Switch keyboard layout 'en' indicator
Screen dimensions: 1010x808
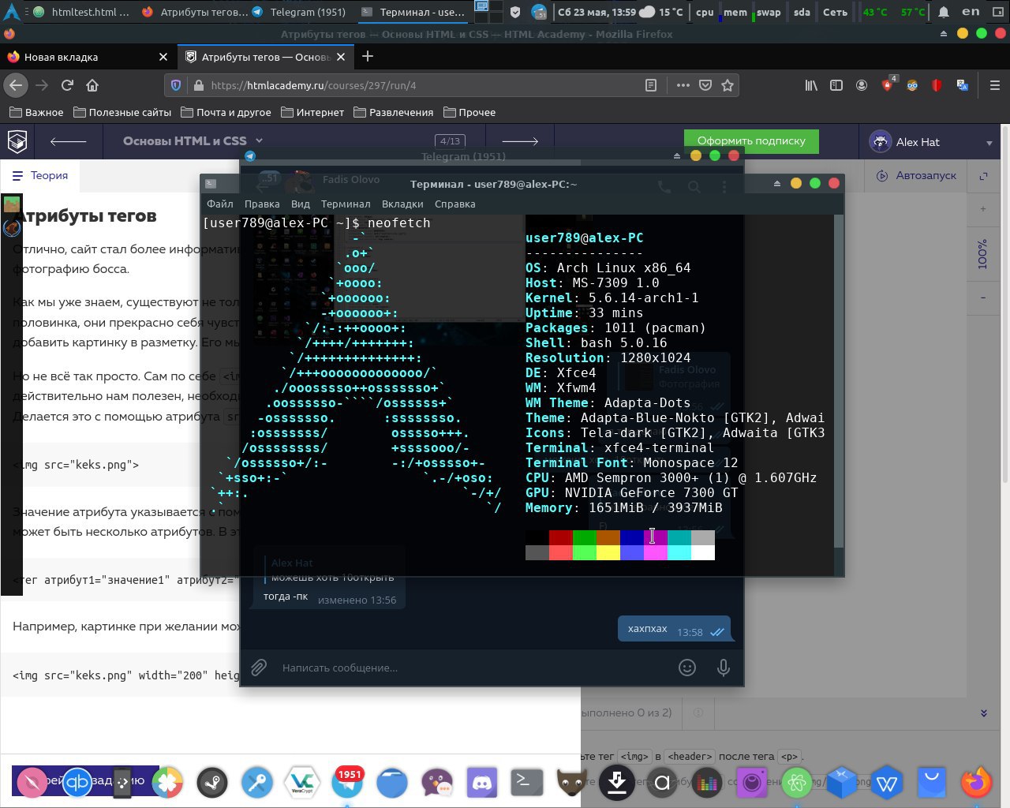click(x=971, y=11)
